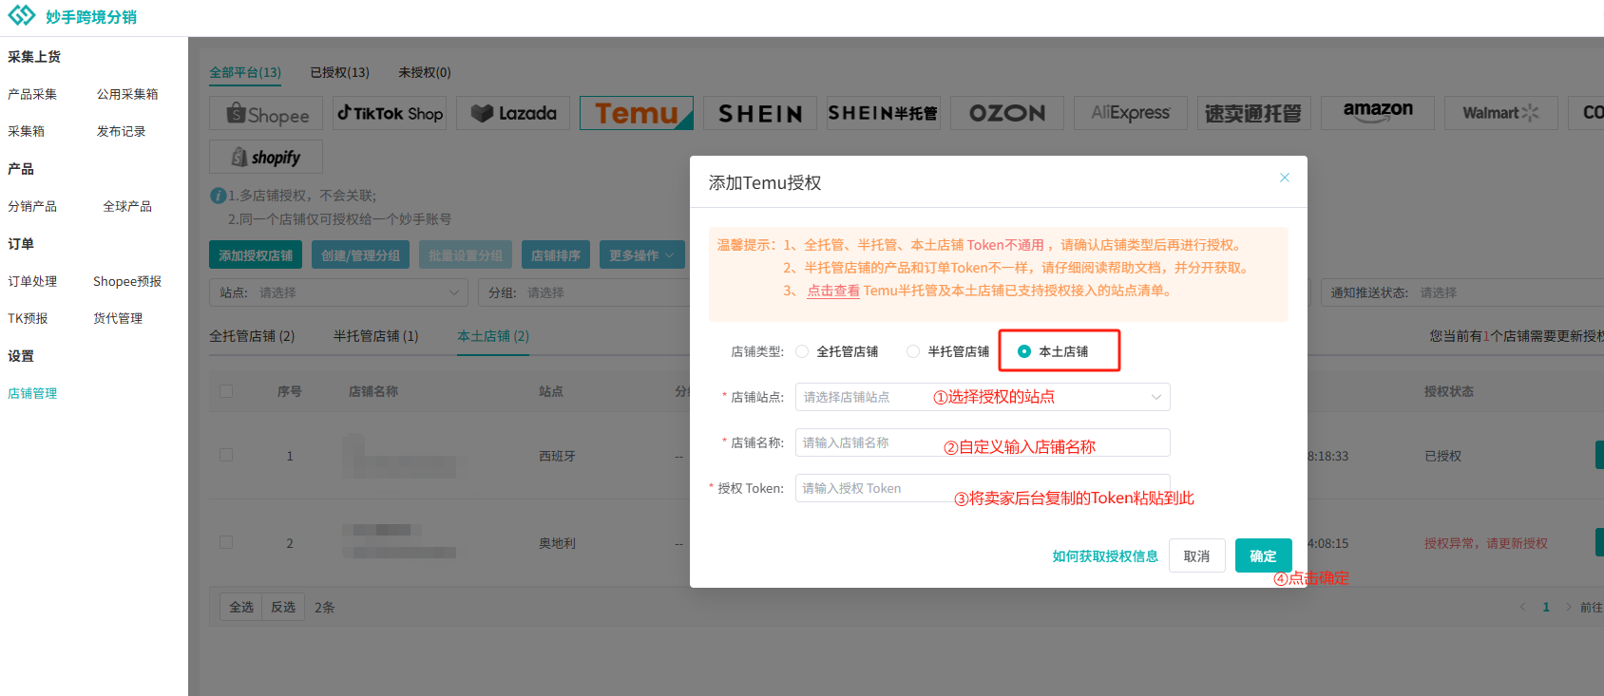Switch to 全托管店铺 (2) tab

point(252,336)
